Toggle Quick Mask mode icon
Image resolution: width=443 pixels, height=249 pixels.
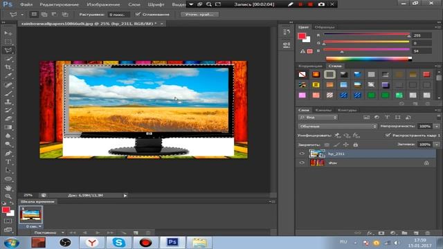click(8, 221)
